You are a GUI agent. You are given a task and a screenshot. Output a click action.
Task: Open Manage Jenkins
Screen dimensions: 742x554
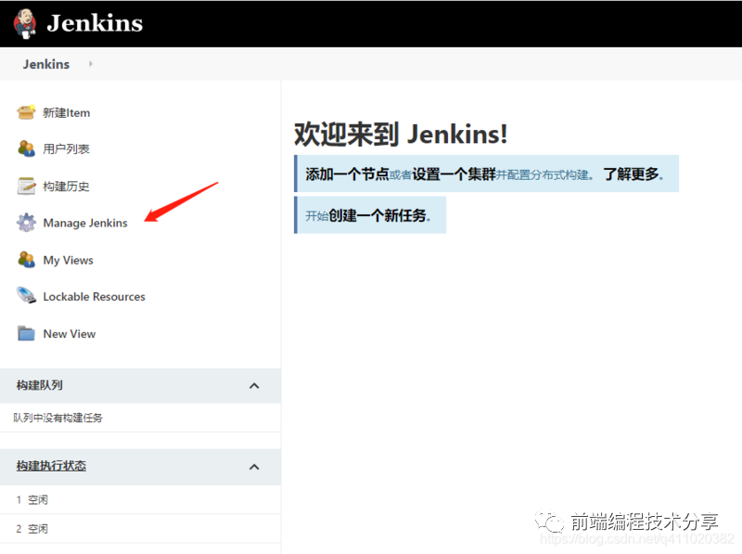tap(85, 223)
